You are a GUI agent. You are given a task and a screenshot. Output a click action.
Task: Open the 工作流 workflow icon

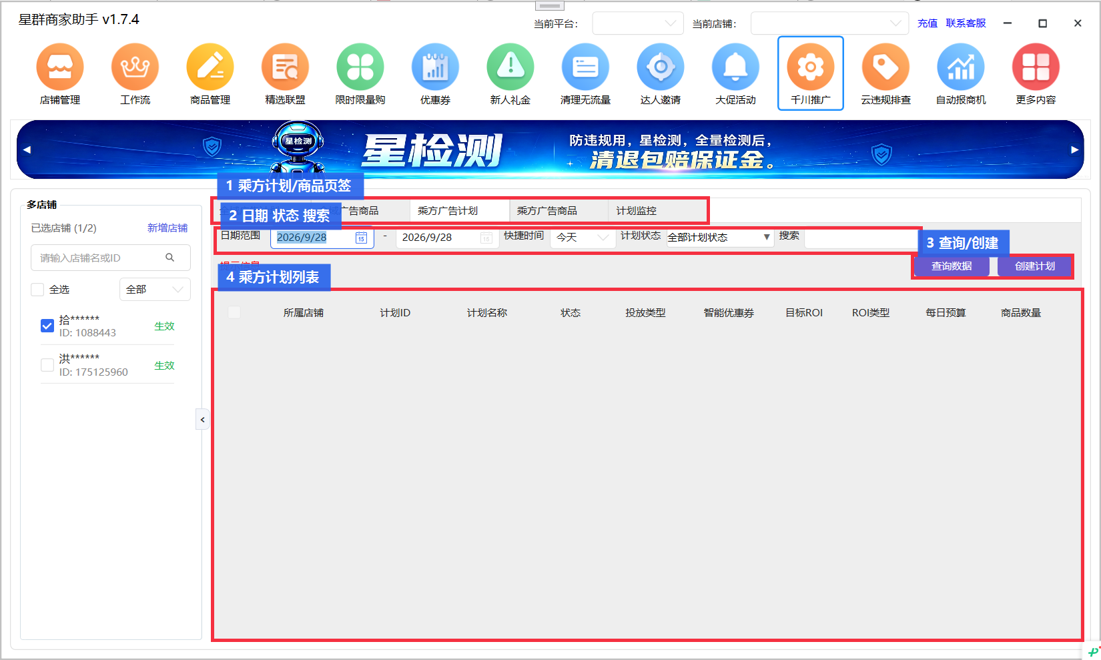(x=135, y=67)
